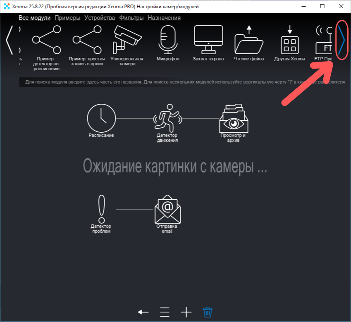Click the left chevron to scroll modules back
This screenshot has width=351, height=322.
tap(9, 39)
